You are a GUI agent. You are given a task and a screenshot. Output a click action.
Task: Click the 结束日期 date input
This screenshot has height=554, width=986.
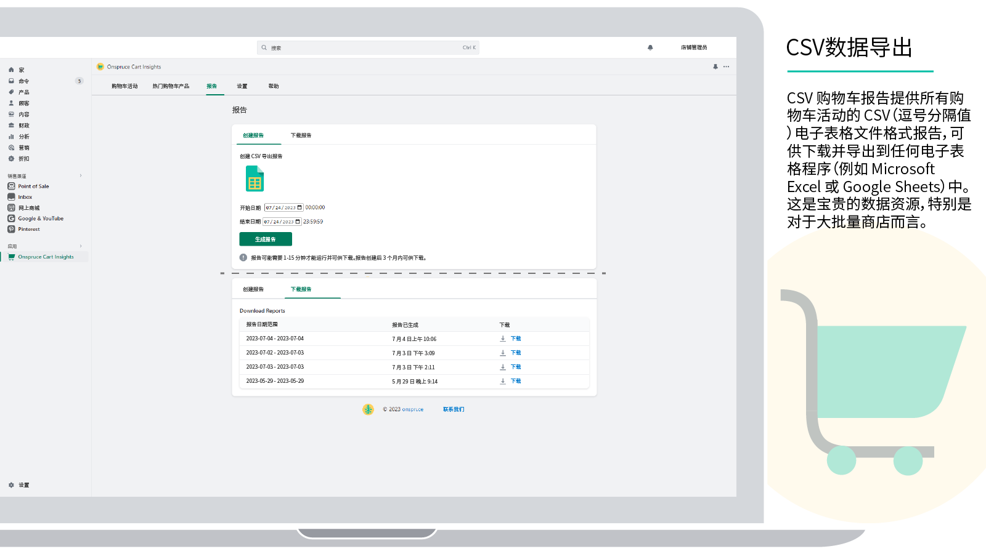tap(282, 222)
